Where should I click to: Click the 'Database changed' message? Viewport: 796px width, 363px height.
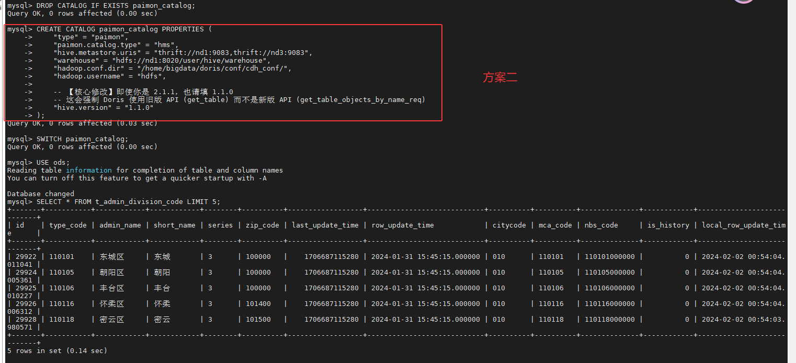point(40,194)
